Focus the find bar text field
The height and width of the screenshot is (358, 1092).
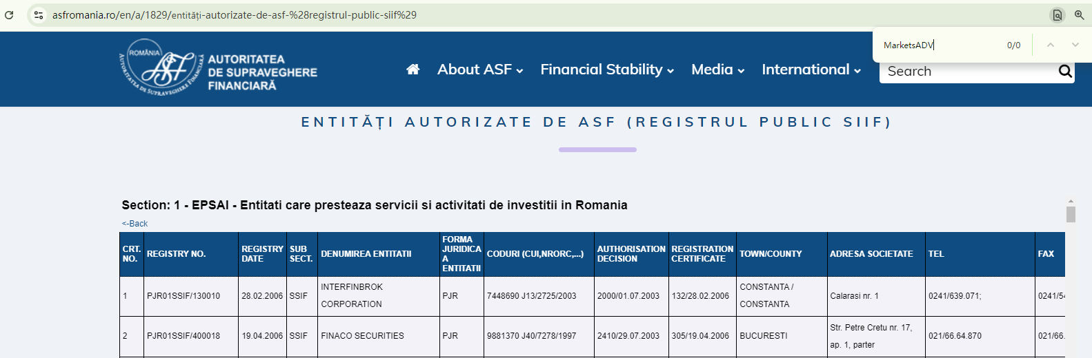pyautogui.click(x=938, y=45)
